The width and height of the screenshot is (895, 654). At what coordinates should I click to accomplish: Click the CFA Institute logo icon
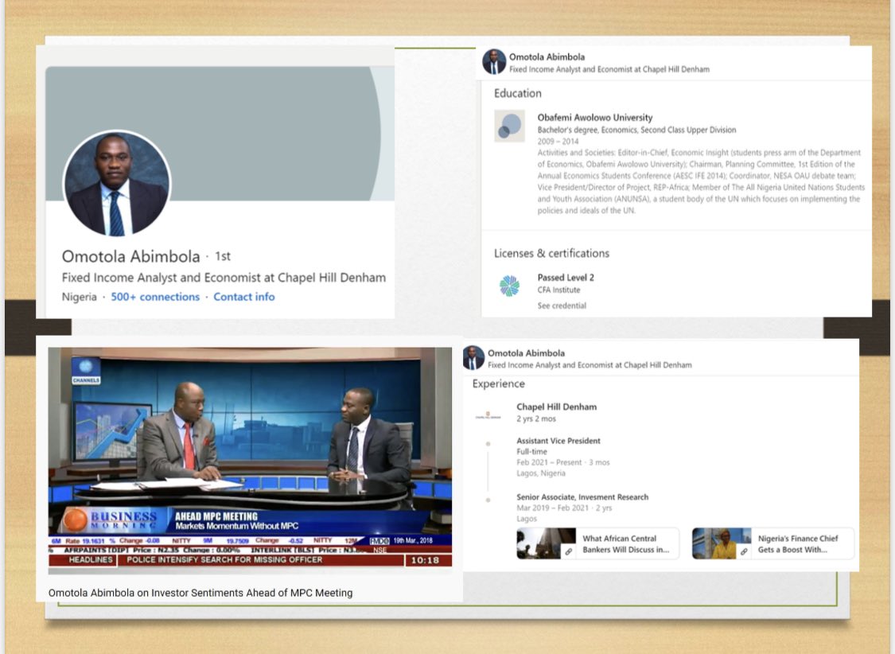click(509, 286)
